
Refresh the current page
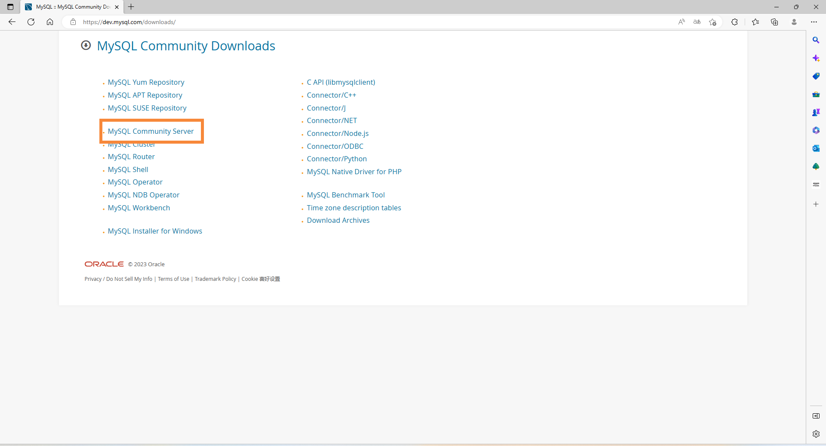[x=31, y=22]
